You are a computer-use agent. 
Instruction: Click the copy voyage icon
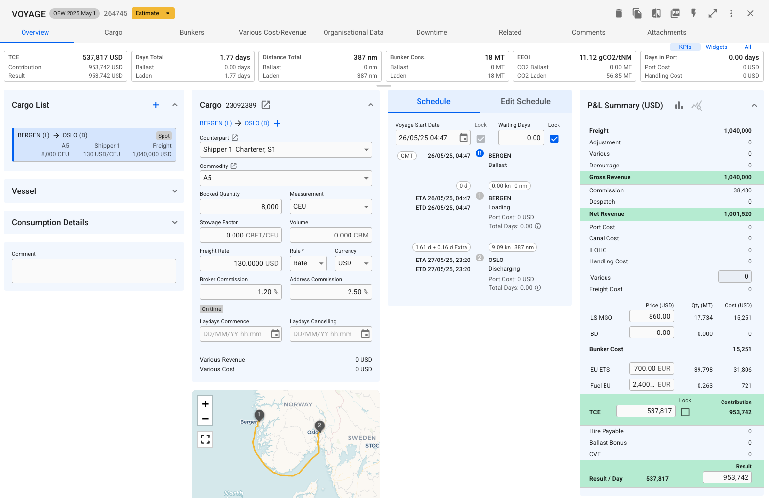click(637, 13)
